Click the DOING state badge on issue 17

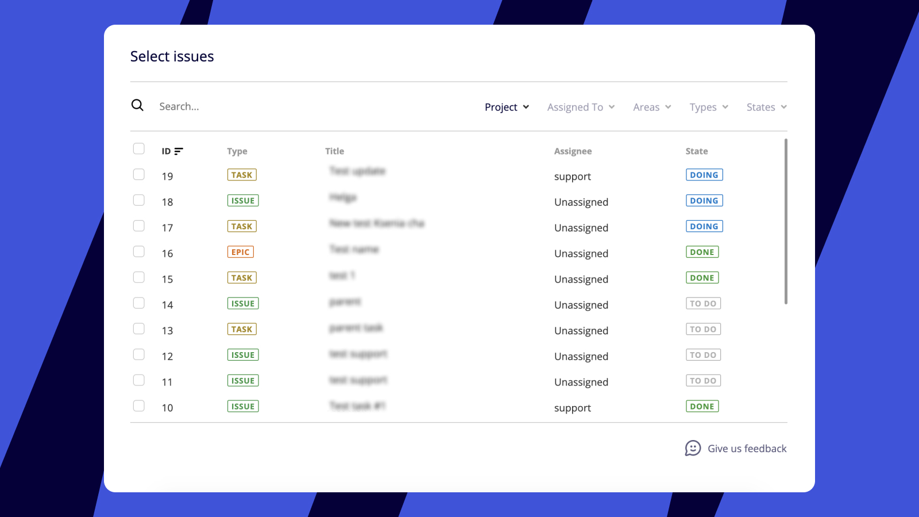pyautogui.click(x=704, y=226)
